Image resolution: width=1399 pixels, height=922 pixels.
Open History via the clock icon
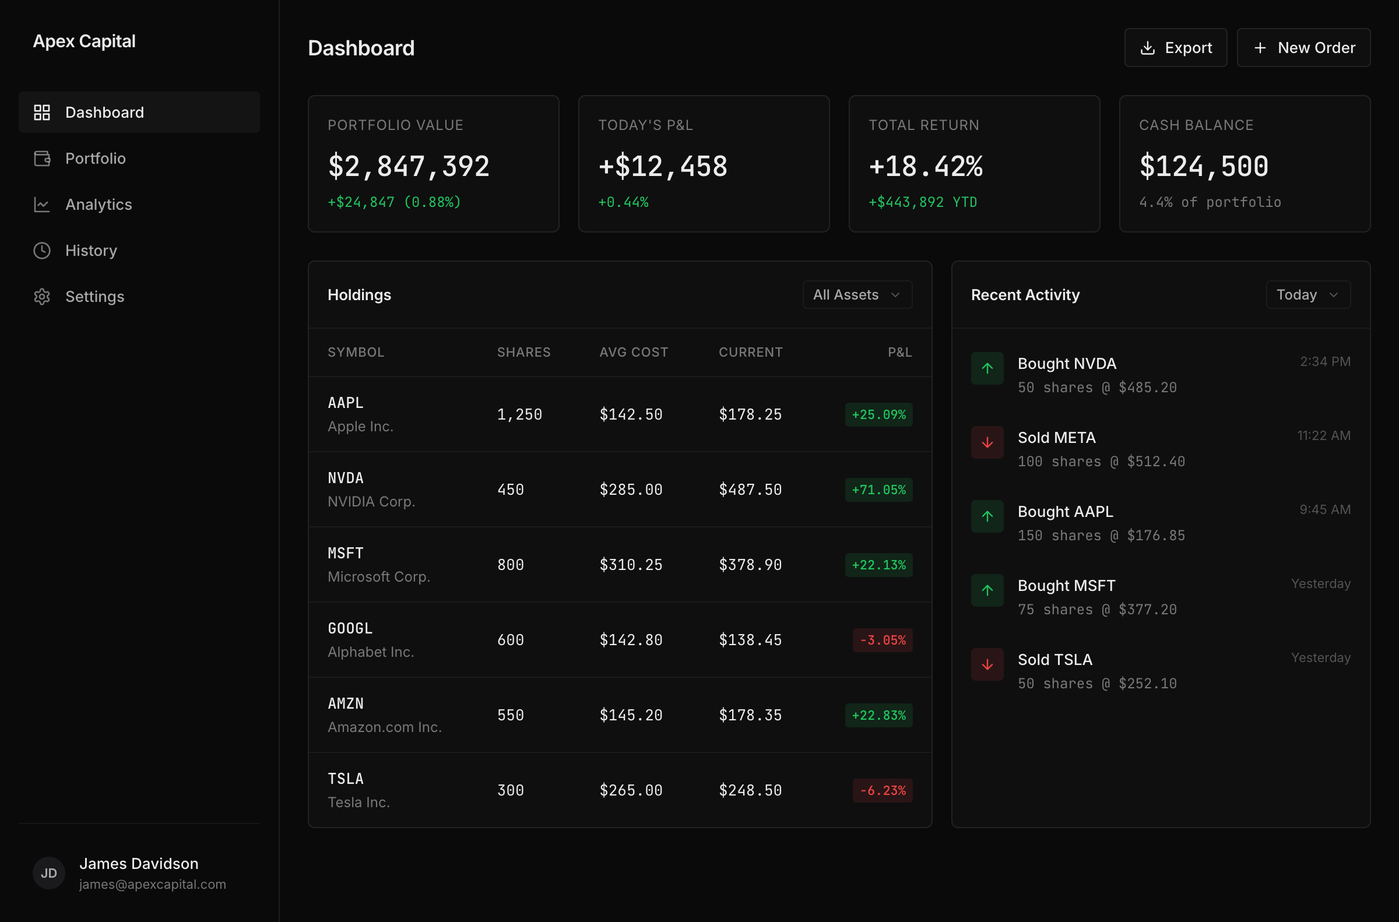click(42, 251)
